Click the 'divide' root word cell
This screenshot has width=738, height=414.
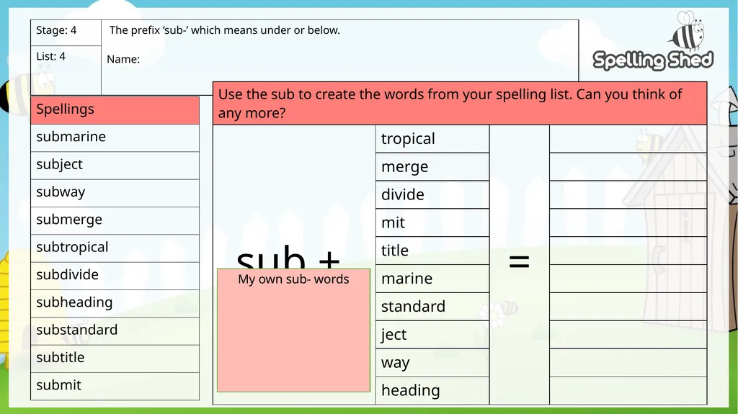tap(432, 194)
